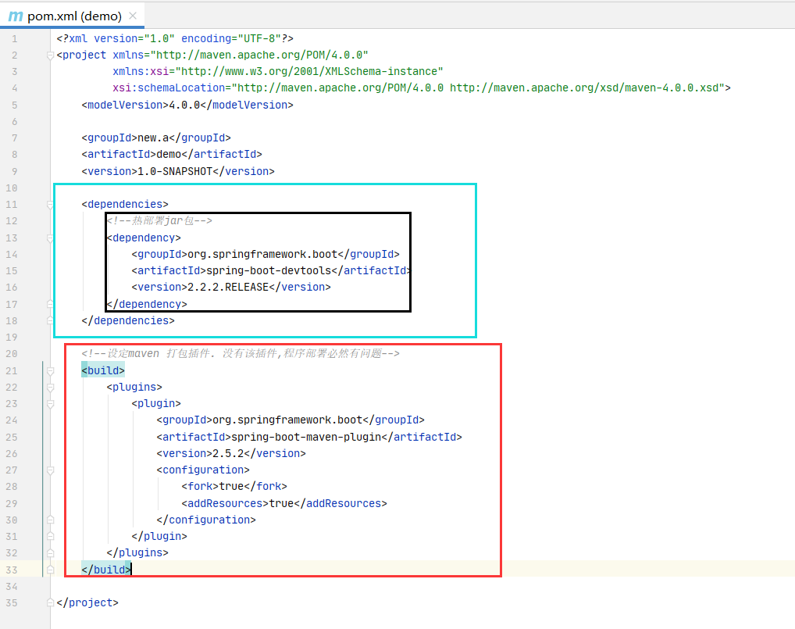Image resolution: width=795 pixels, height=629 pixels.
Task: Collapse the dependencies block fold marker
Action: [50, 205]
